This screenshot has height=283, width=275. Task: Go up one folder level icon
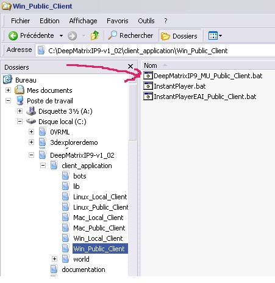point(95,35)
